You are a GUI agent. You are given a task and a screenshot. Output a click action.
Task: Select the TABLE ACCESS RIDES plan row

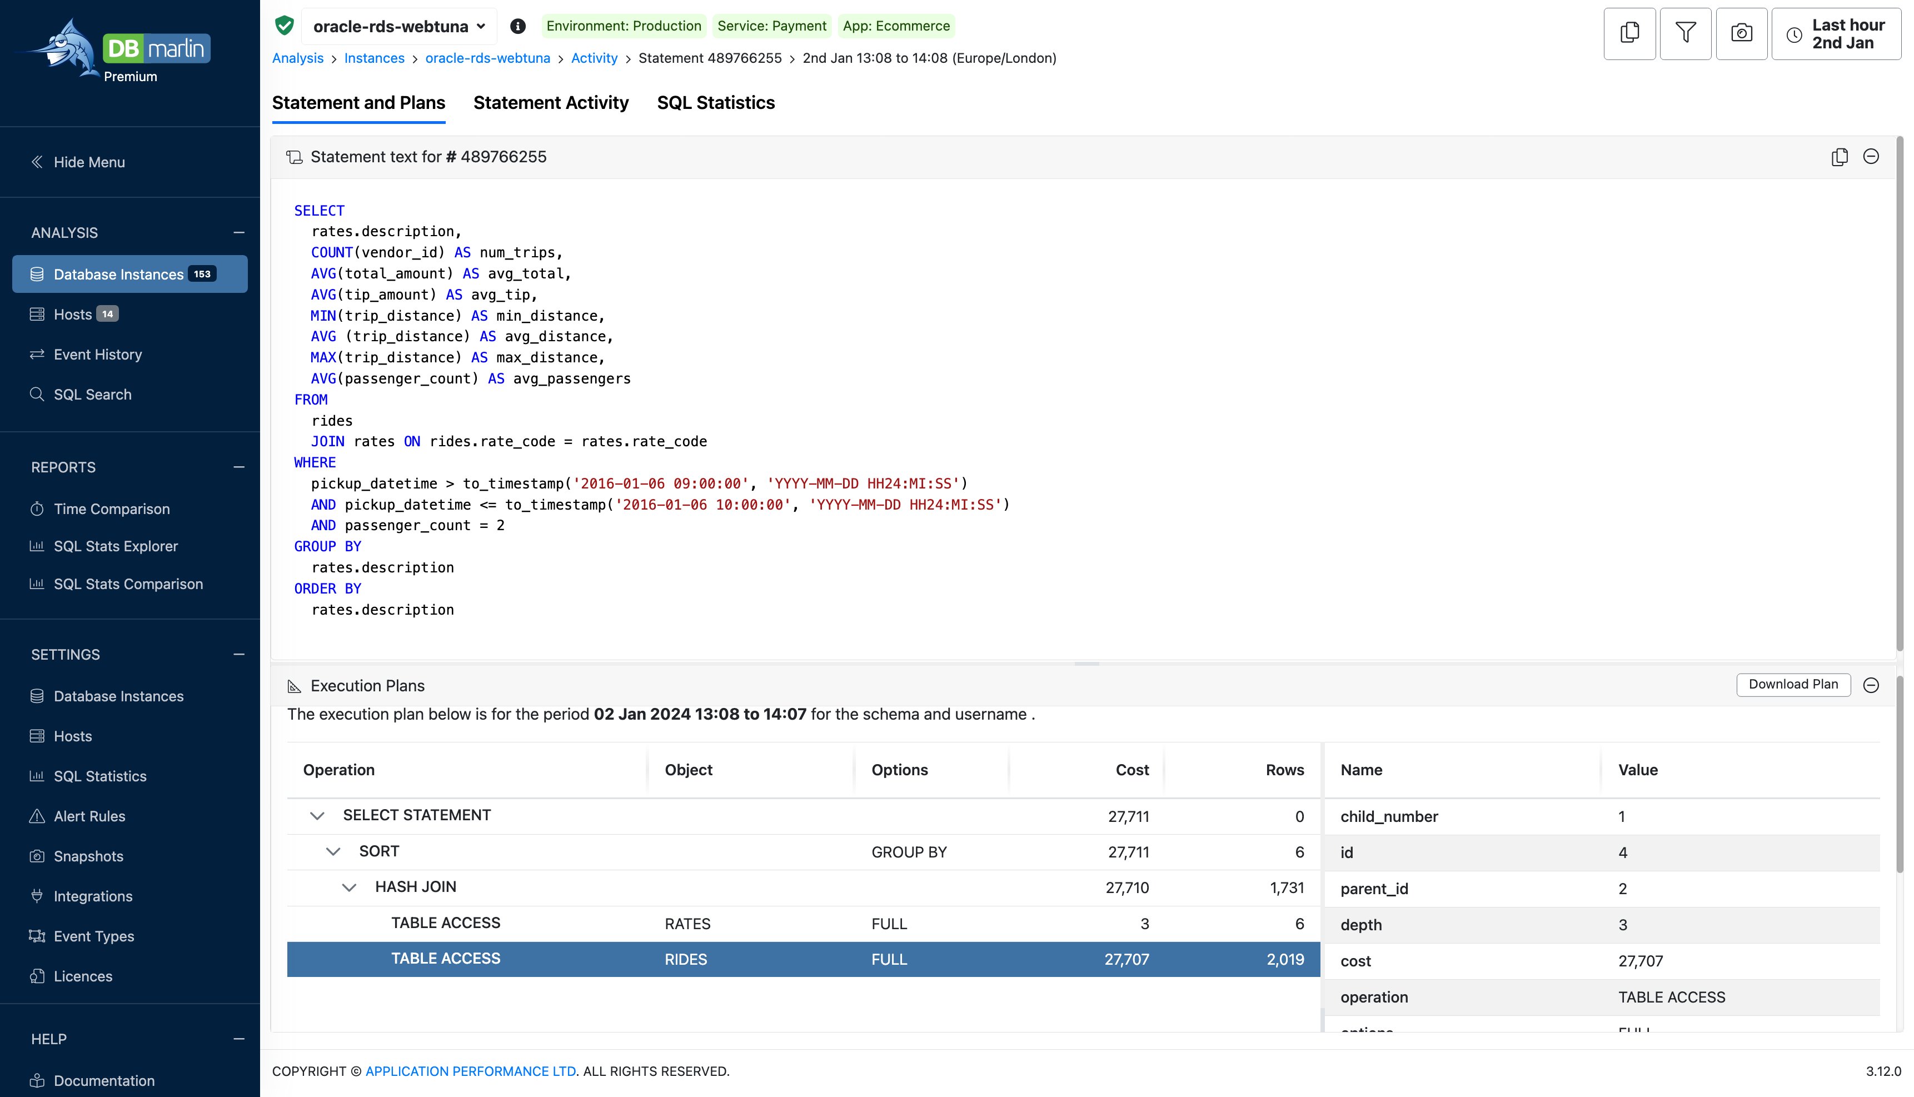coord(803,959)
